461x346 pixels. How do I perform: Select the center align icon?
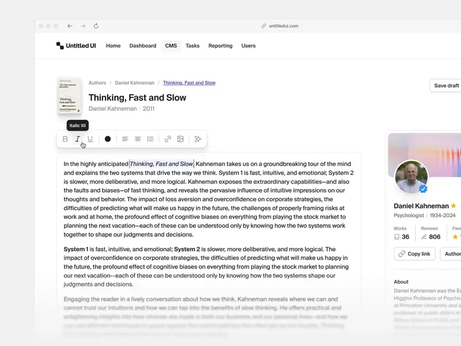(137, 138)
